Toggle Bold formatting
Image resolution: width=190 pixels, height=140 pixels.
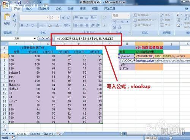(x=22, y=25)
